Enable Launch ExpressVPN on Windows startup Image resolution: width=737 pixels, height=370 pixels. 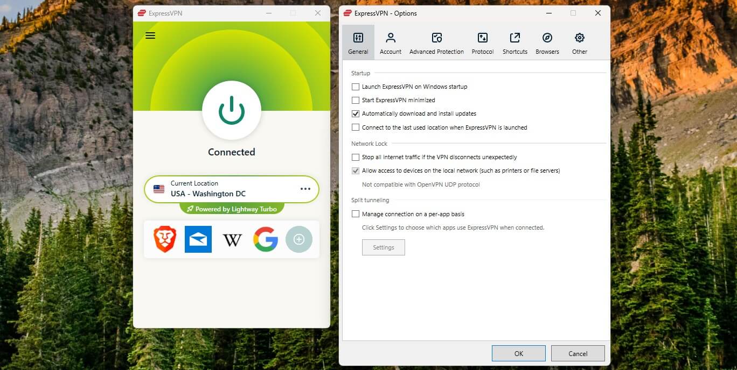pyautogui.click(x=356, y=87)
